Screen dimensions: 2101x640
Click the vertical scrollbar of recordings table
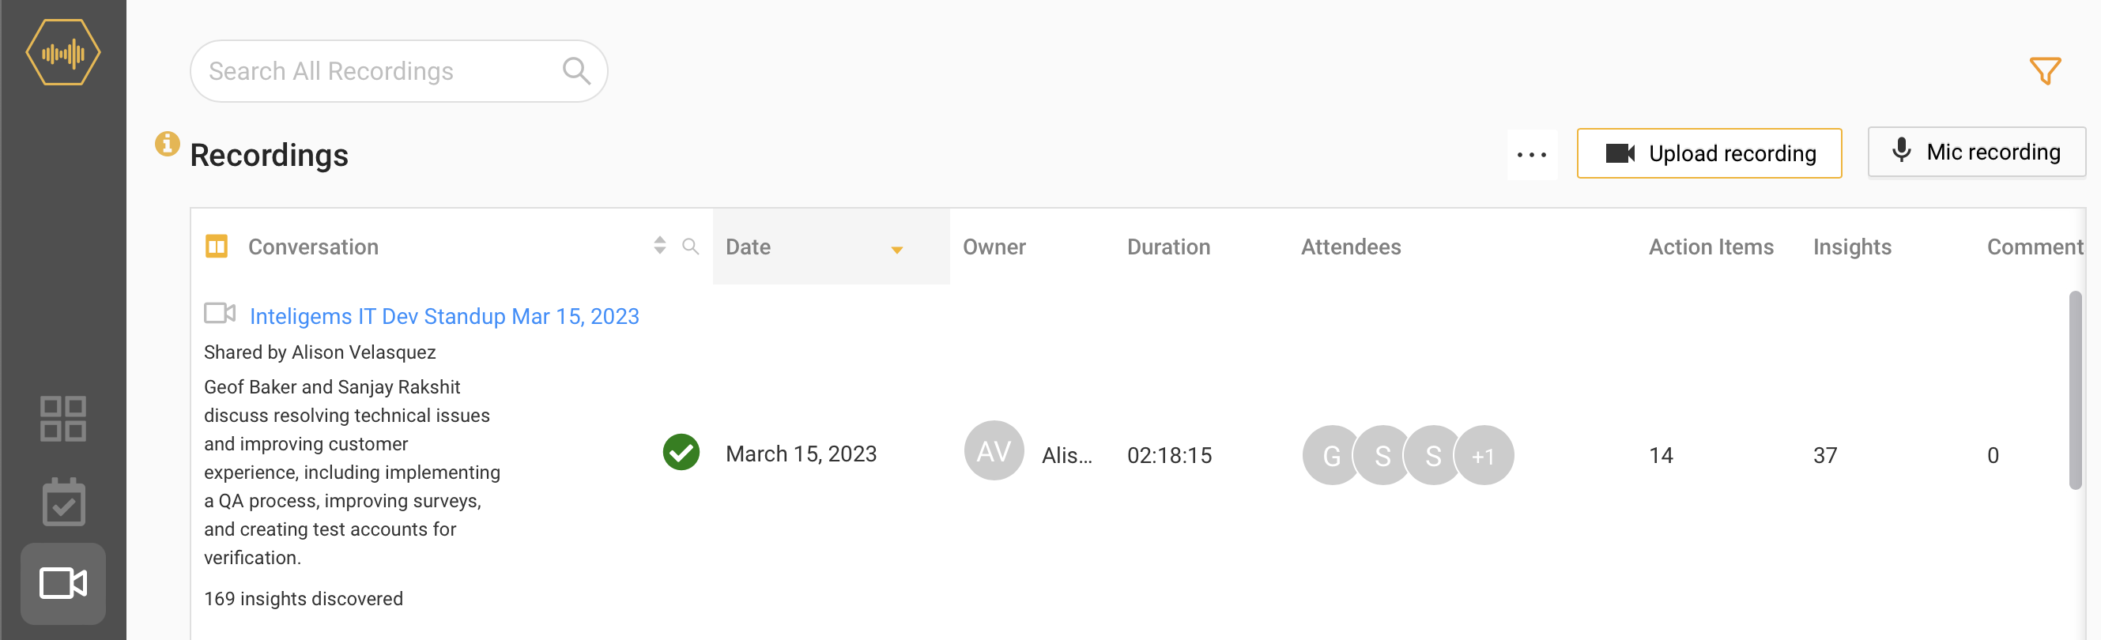[x=2074, y=390]
